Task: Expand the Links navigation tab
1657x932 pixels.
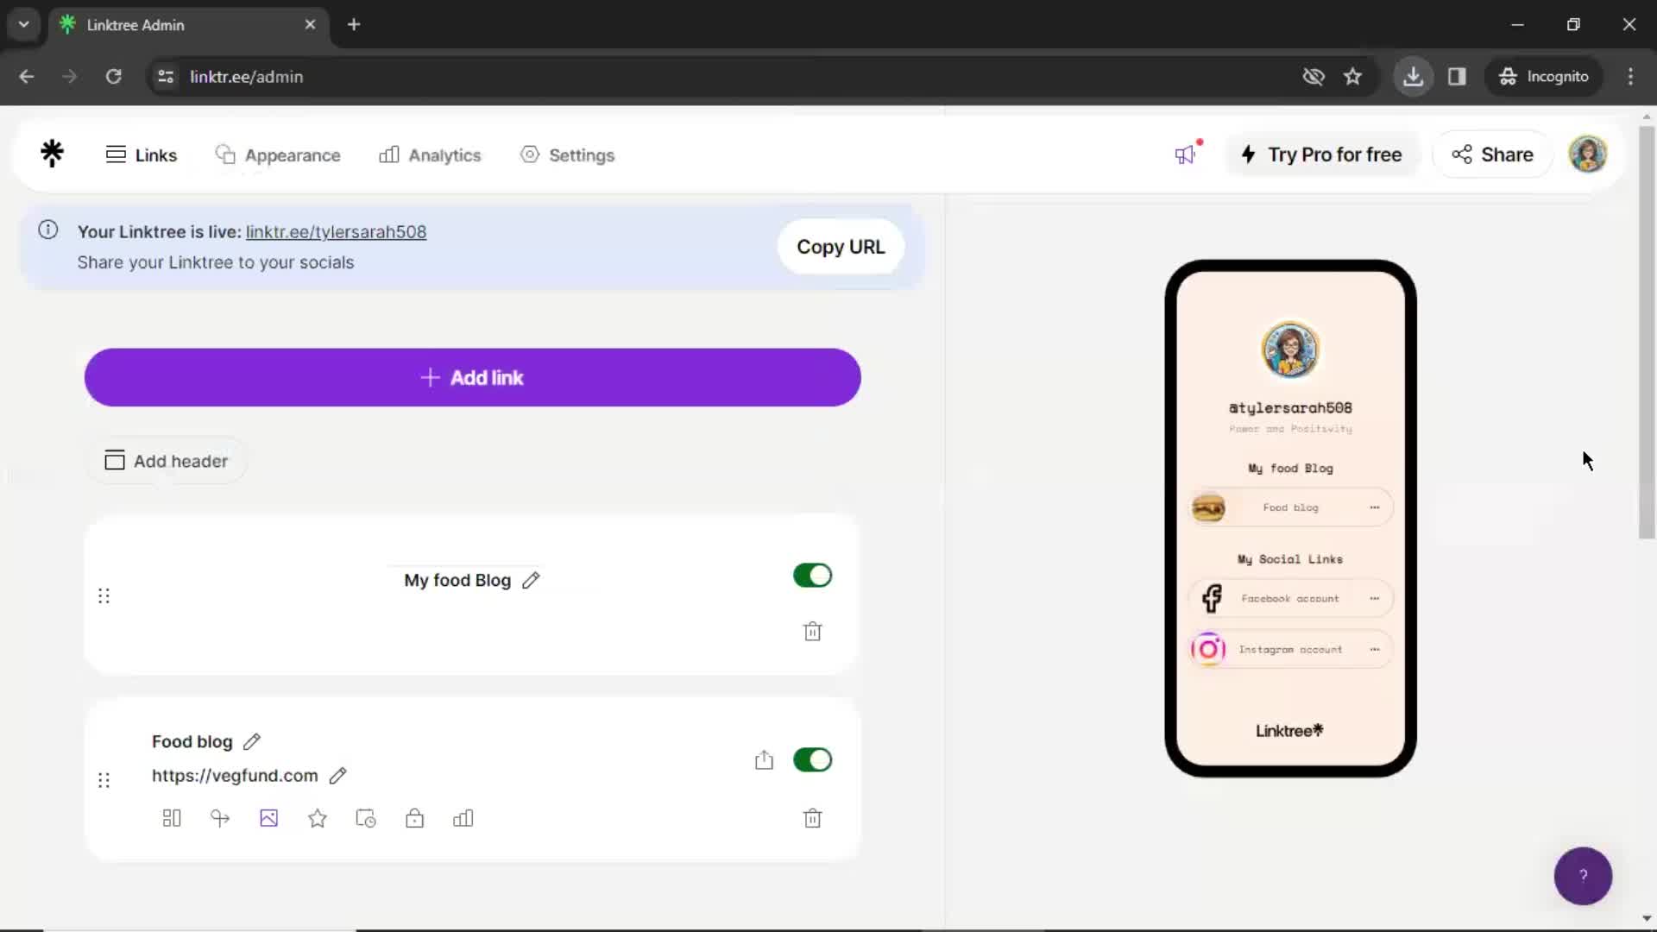Action: pyautogui.click(x=142, y=154)
